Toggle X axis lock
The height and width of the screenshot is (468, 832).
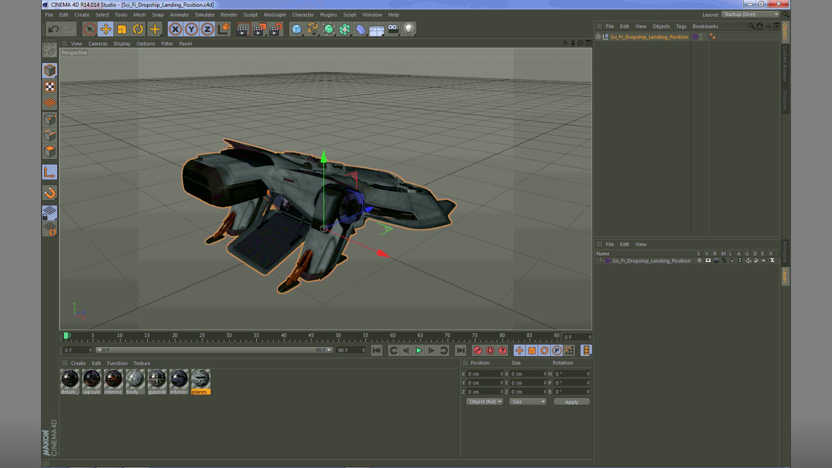coord(175,29)
